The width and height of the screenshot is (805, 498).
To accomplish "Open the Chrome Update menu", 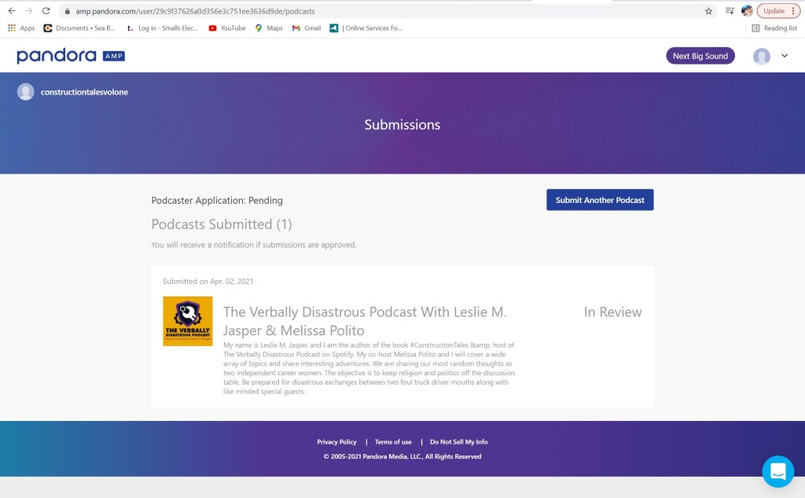I will [x=778, y=11].
